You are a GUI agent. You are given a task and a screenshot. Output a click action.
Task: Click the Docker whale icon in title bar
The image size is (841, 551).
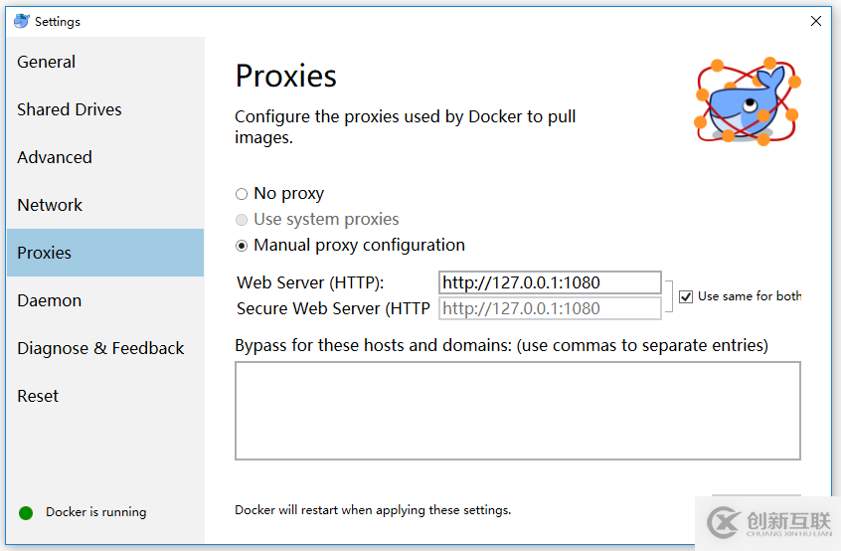click(x=21, y=21)
